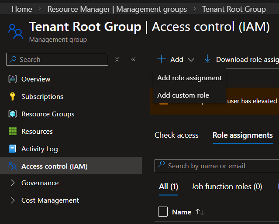The height and width of the screenshot is (224, 279).
Task: Switch to the Check access tab
Action: tap(176, 135)
